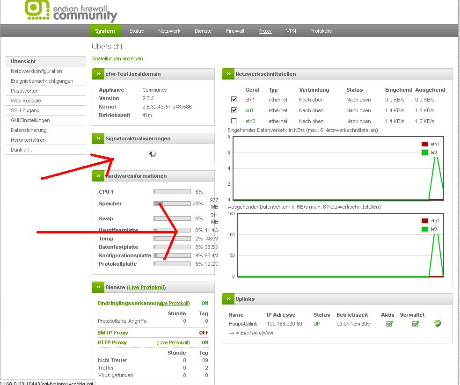
Task: Open the Firewall menu tab
Action: pos(235,31)
